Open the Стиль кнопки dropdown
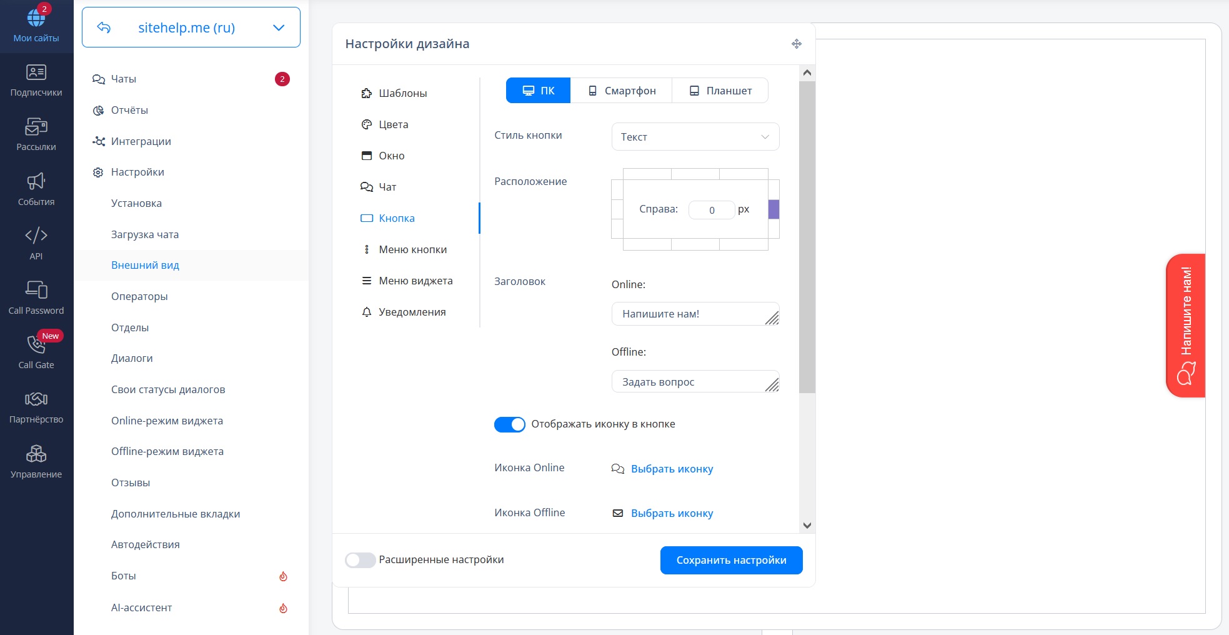The image size is (1229, 635). [695, 137]
